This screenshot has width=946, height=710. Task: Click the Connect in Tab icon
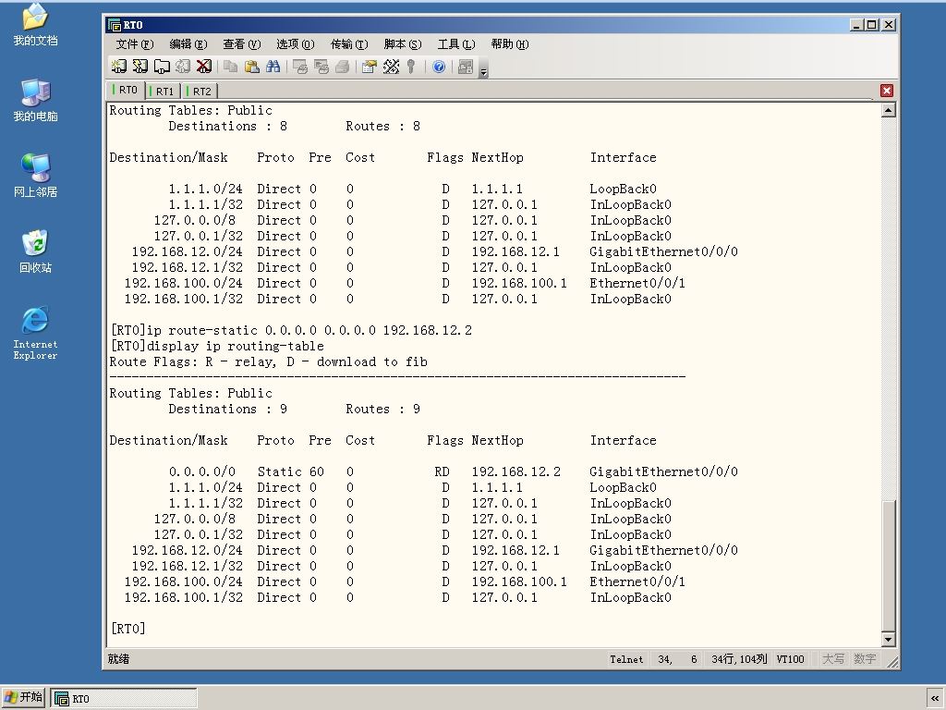[162, 67]
